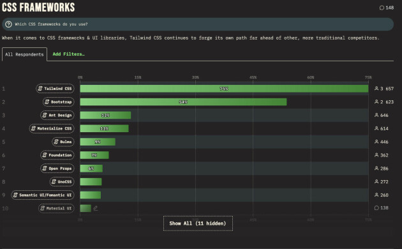Image resolution: width=402 pixels, height=249 pixels.
Task: Click the Semantic UI/Fomantic UI bar
Action: click(x=90, y=195)
